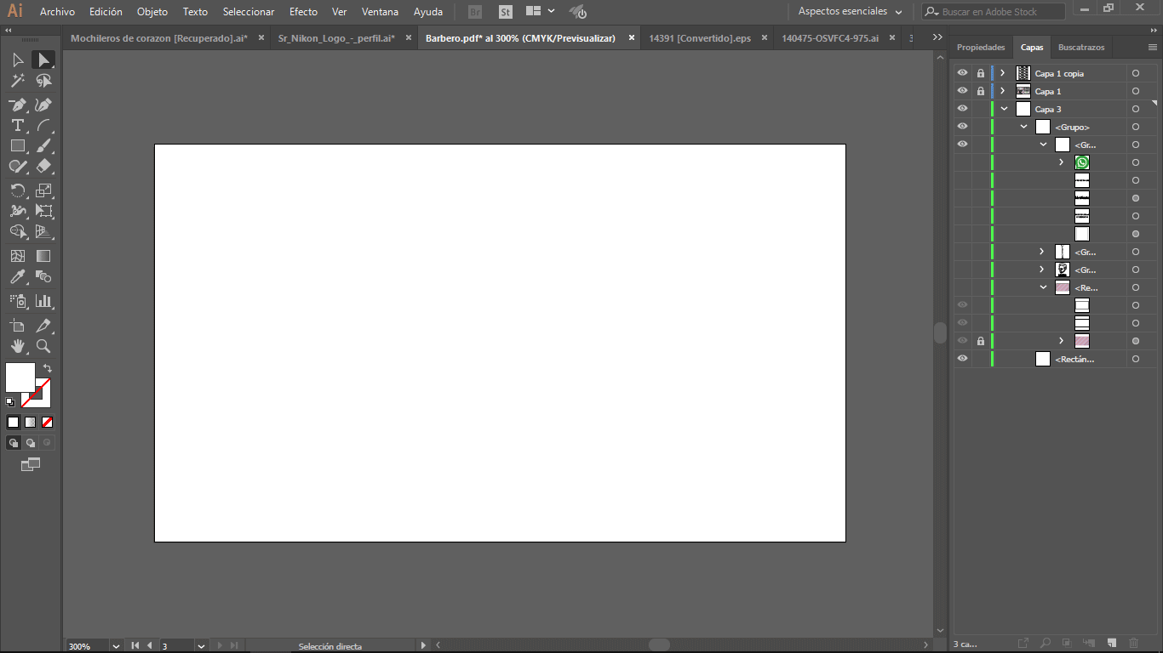Select the Column Graph tool
The width and height of the screenshot is (1163, 653).
[43, 301]
